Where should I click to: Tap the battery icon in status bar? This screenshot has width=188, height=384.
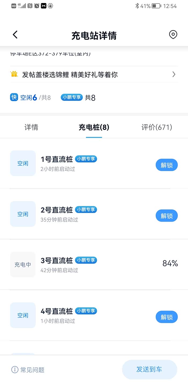pos(156,6)
